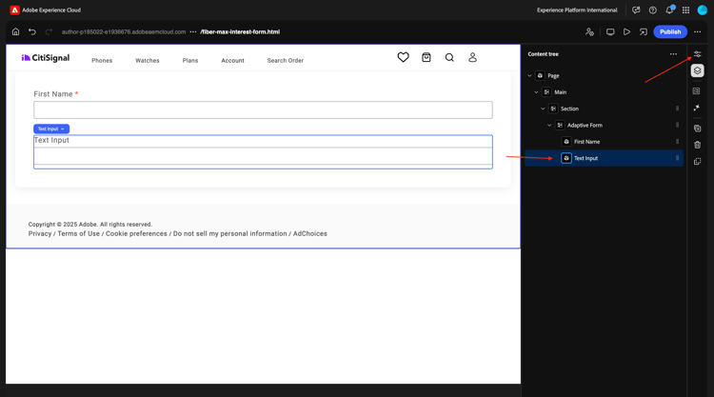Open the AdChoices footer link
Viewport: 714px width, 397px height.
[310, 233]
